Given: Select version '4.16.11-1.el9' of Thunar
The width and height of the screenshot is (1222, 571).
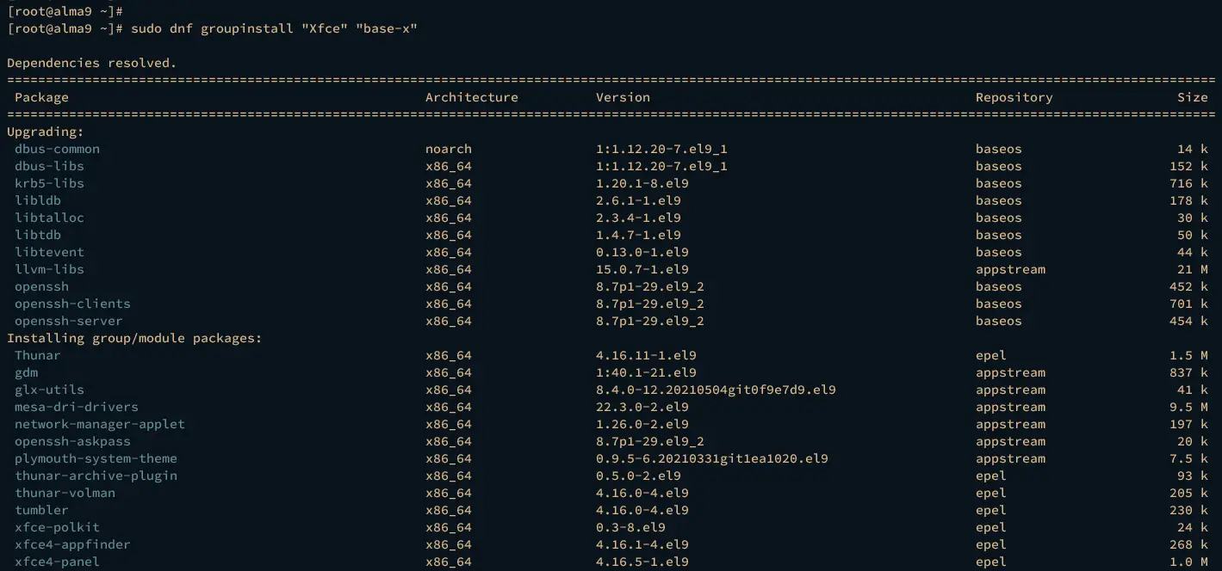Looking at the screenshot, I should click(x=646, y=355).
